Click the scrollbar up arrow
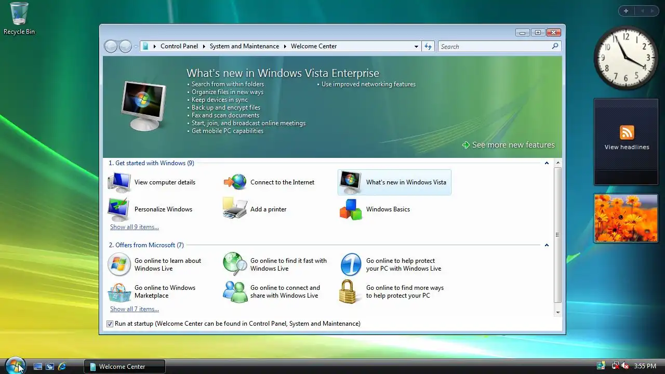Viewport: 665px width, 374px height. pos(557,163)
